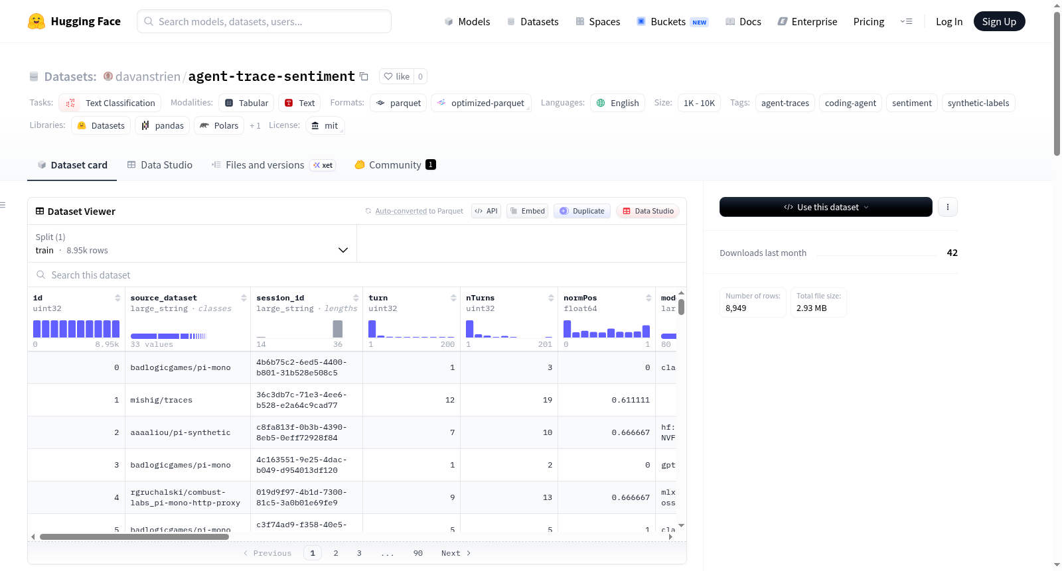The width and height of the screenshot is (1062, 571).
Task: Click the Sign Up button
Action: click(x=999, y=21)
